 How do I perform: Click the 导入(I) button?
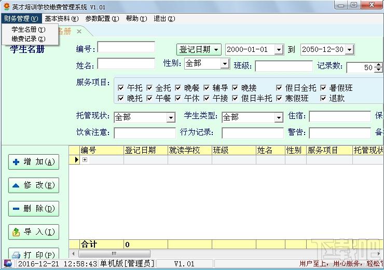(34, 232)
